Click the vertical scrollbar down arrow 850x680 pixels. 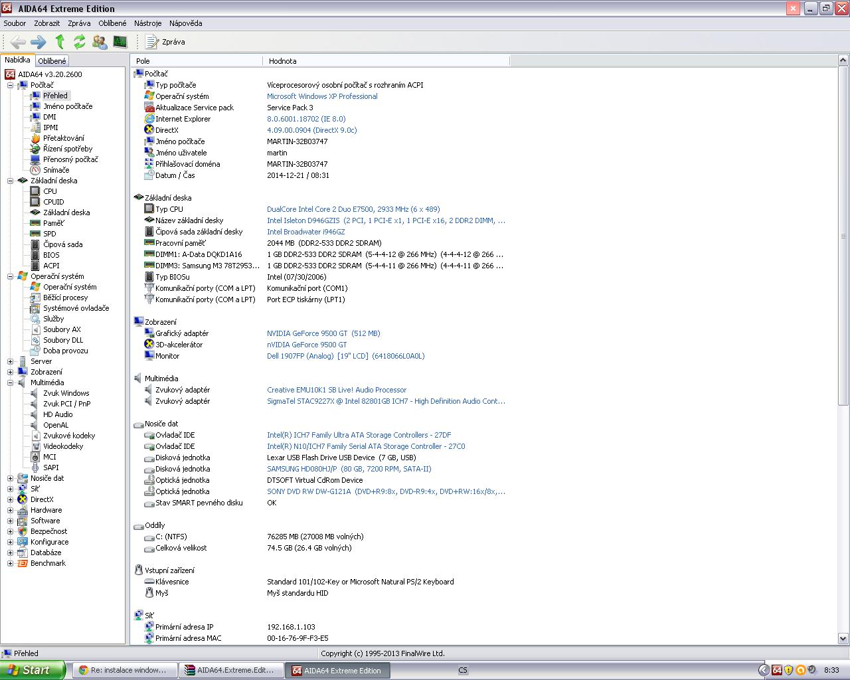click(x=843, y=638)
